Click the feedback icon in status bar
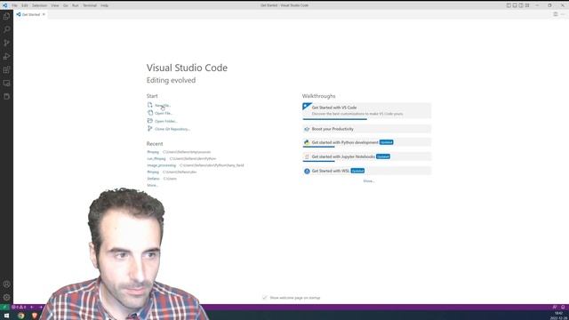The image size is (569, 320). click(555, 307)
